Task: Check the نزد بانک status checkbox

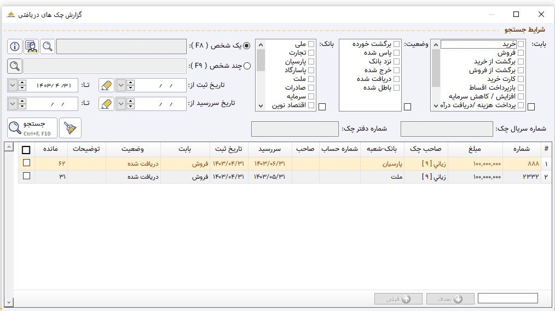Action: [396, 62]
